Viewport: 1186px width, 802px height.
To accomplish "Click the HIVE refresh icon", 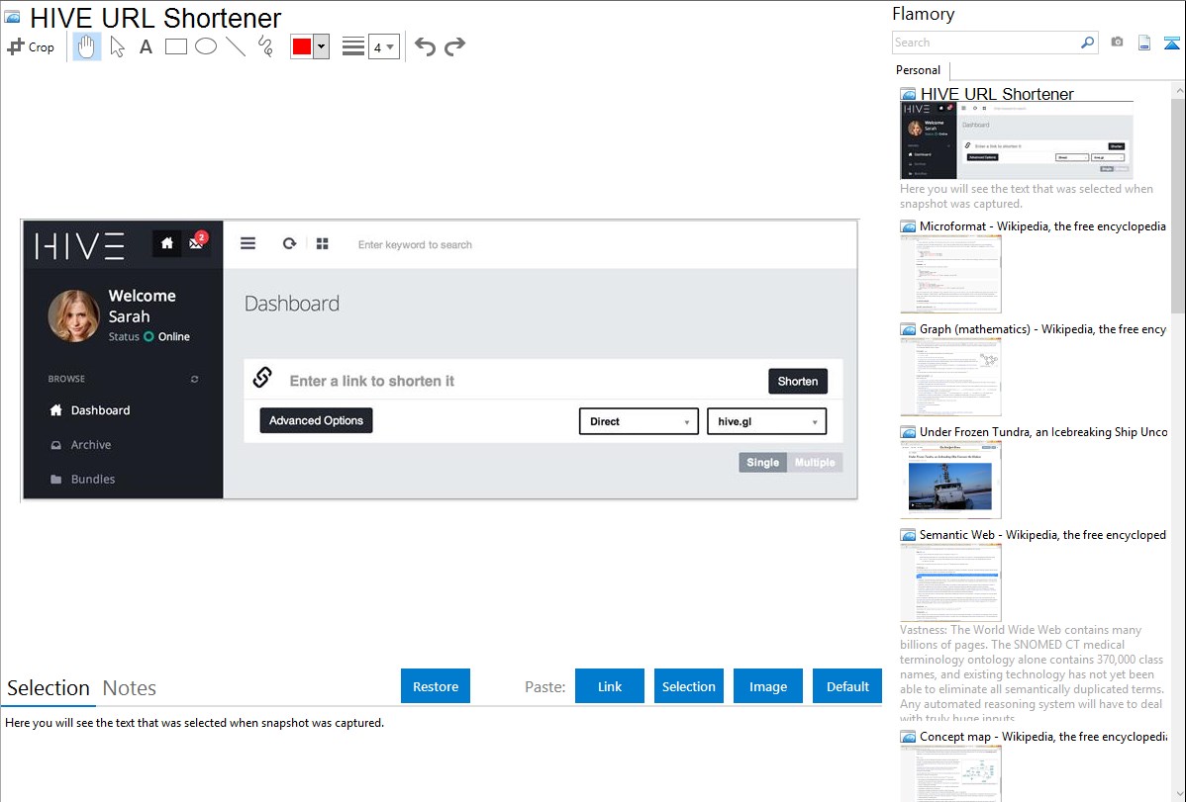I will click(289, 243).
